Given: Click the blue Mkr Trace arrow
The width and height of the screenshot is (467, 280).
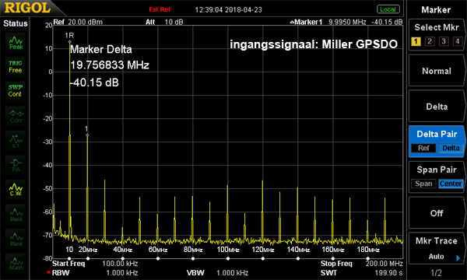Looking at the screenshot, I should pyautogui.click(x=458, y=258).
